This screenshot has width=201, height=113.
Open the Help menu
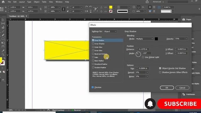tap(67, 2)
